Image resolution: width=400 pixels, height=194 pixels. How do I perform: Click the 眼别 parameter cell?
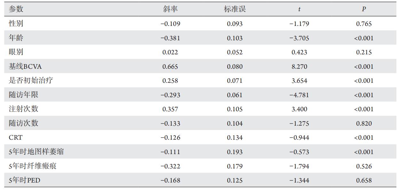(16, 52)
